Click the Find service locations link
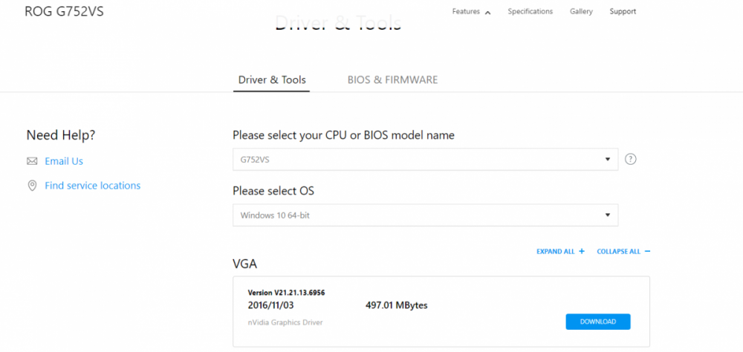The width and height of the screenshot is (743, 352). tap(92, 186)
